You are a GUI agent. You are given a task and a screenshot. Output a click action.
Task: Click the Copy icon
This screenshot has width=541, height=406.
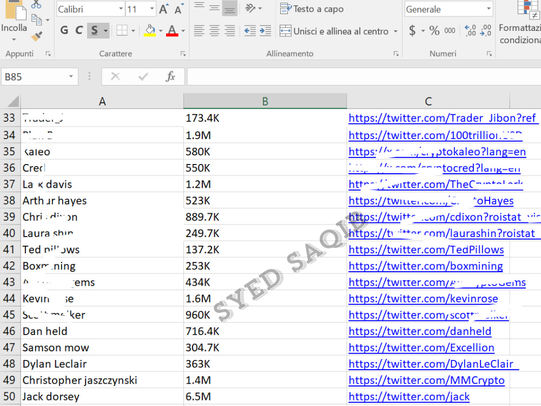pyautogui.click(x=36, y=19)
